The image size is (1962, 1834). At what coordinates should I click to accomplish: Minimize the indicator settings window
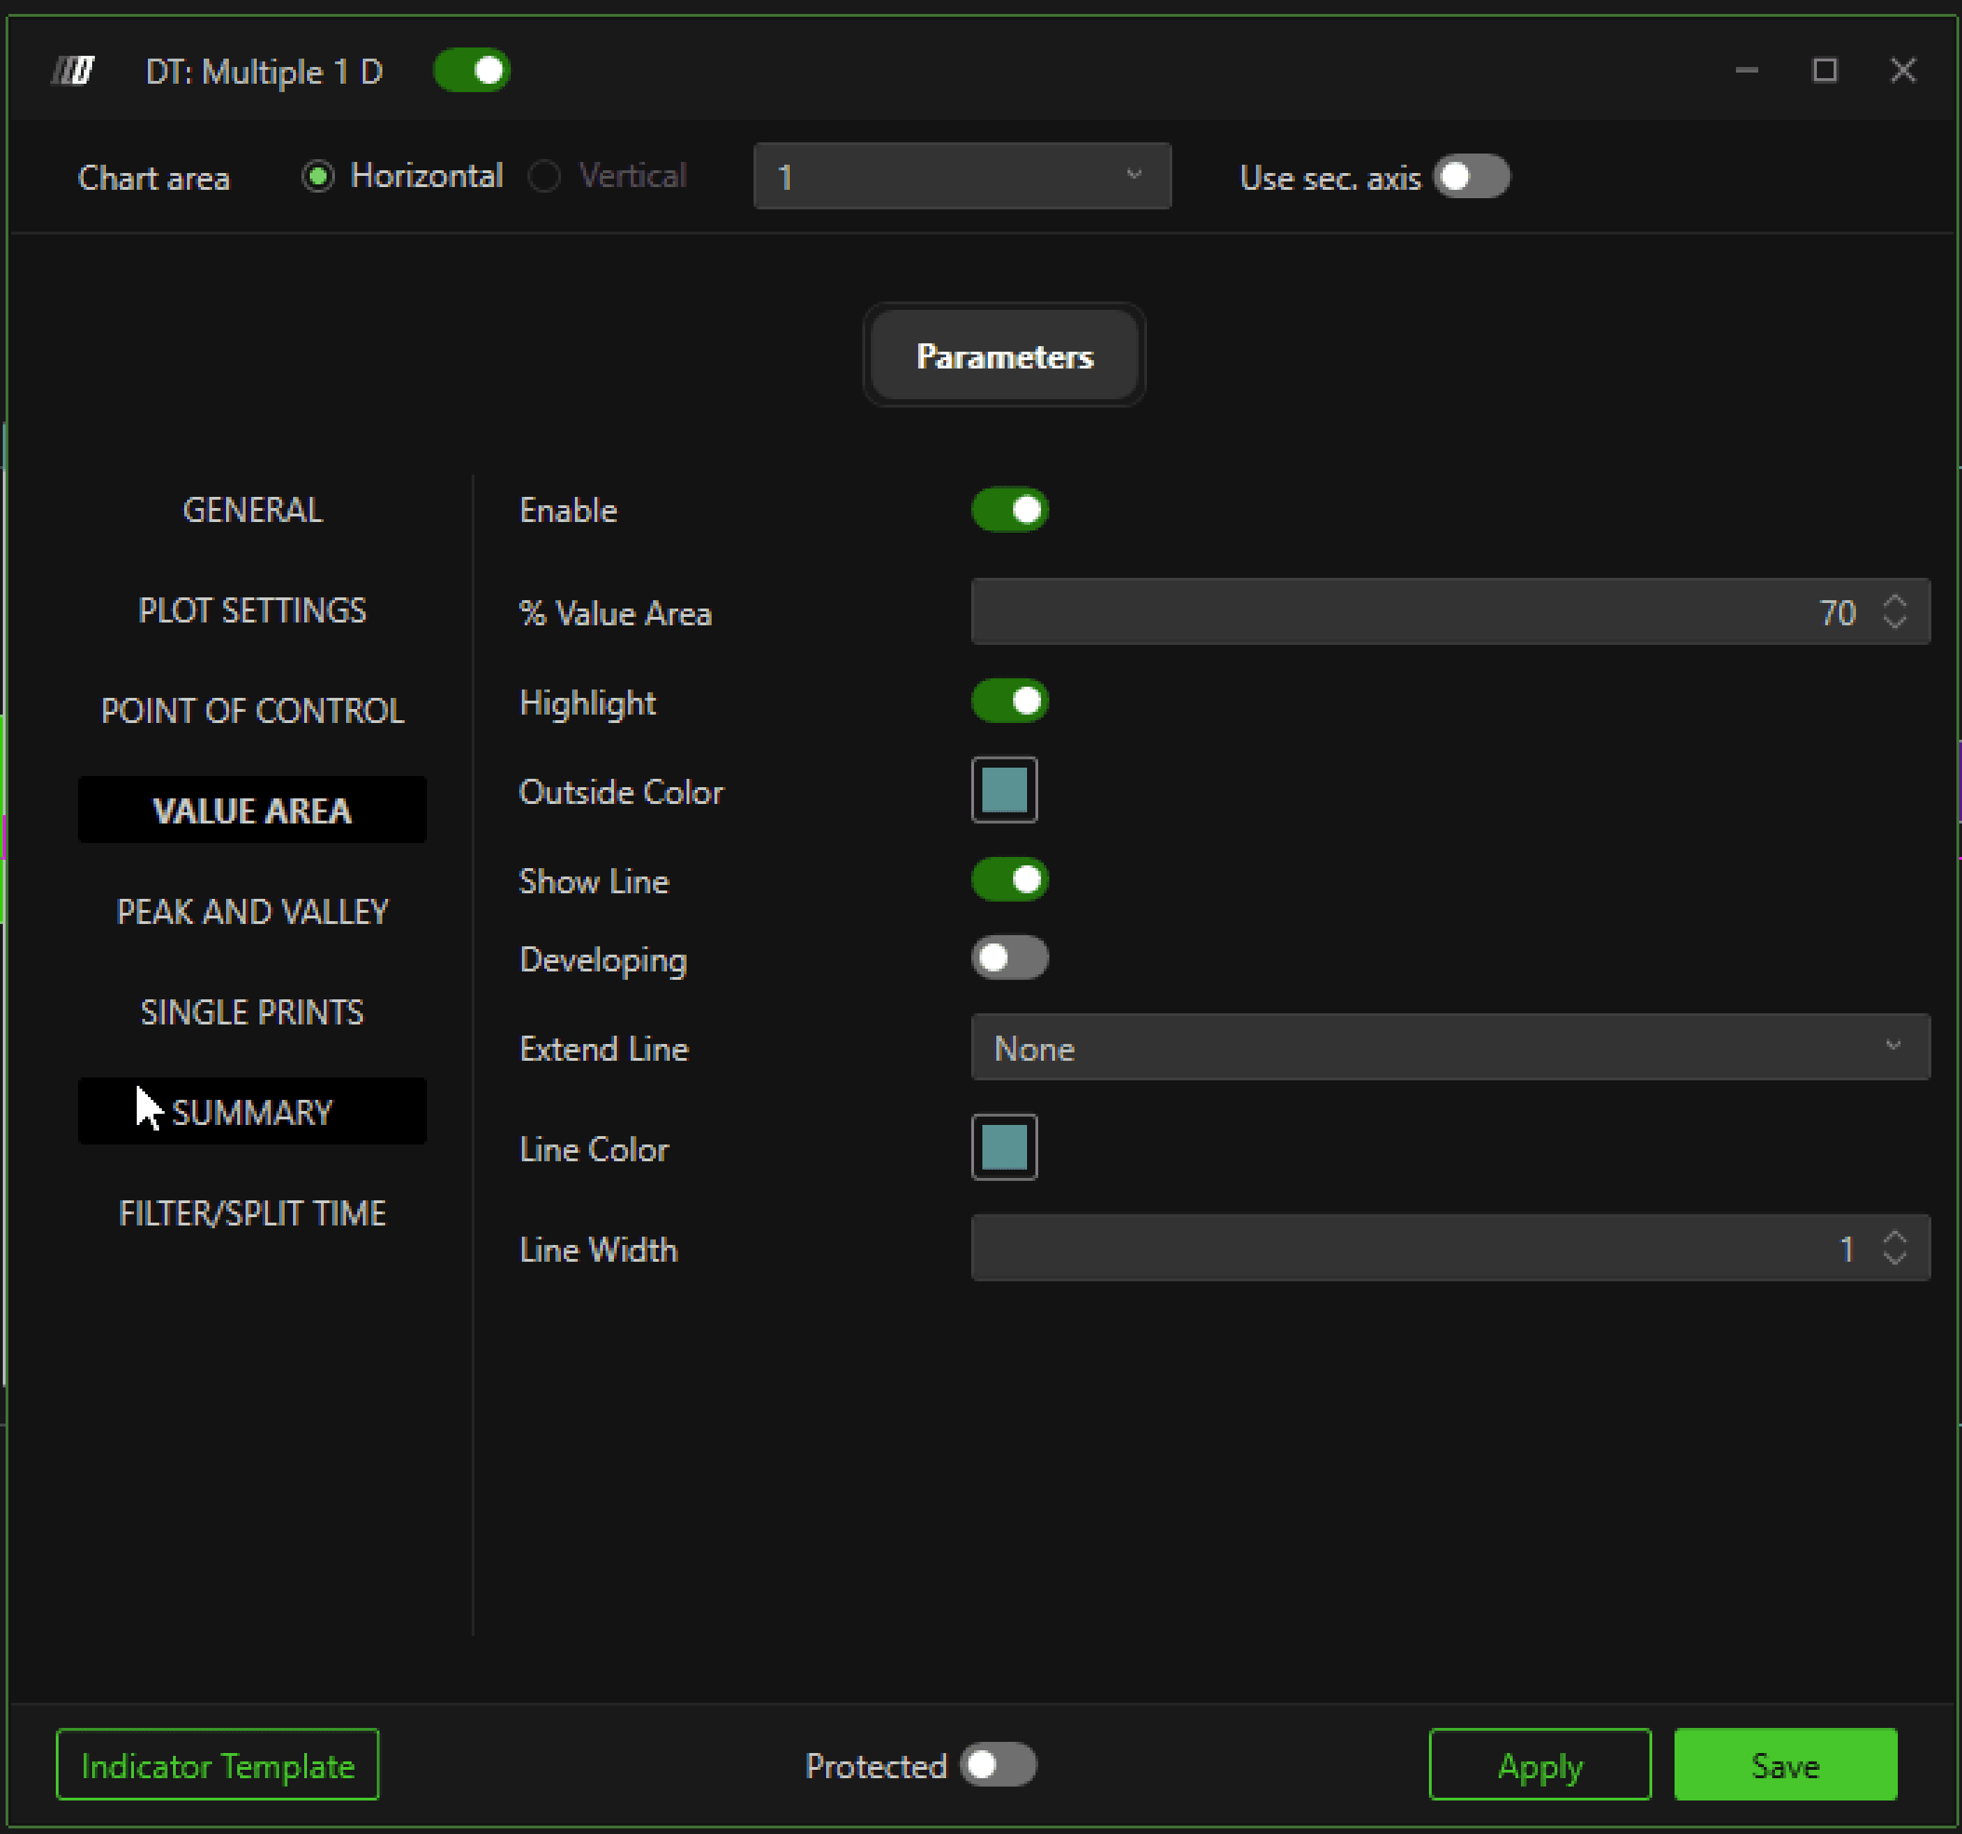1746,71
